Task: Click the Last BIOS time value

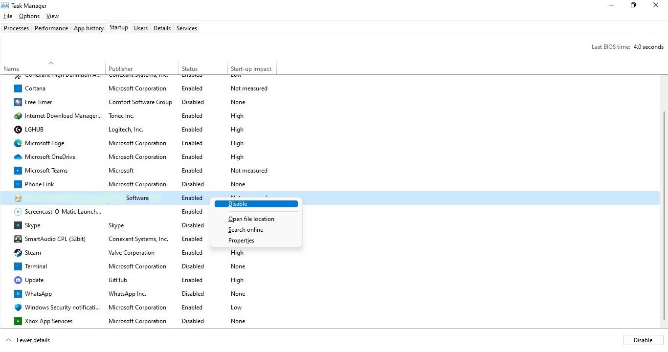Action: pos(648,47)
